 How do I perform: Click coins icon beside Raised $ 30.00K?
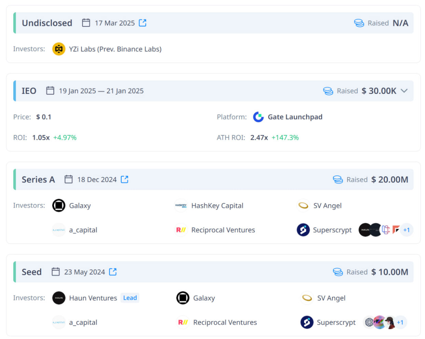point(328,91)
